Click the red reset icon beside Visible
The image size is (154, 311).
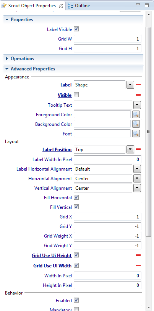[138, 95]
